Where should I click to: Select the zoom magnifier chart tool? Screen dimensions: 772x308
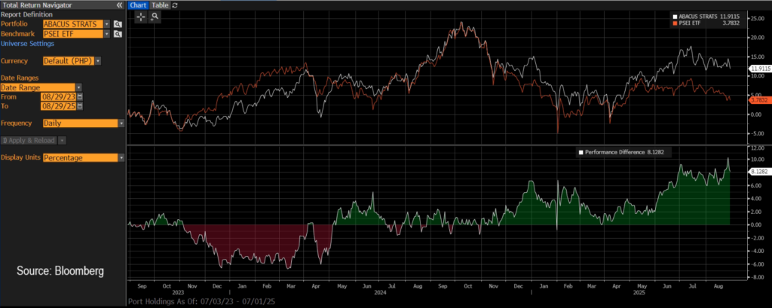point(155,17)
